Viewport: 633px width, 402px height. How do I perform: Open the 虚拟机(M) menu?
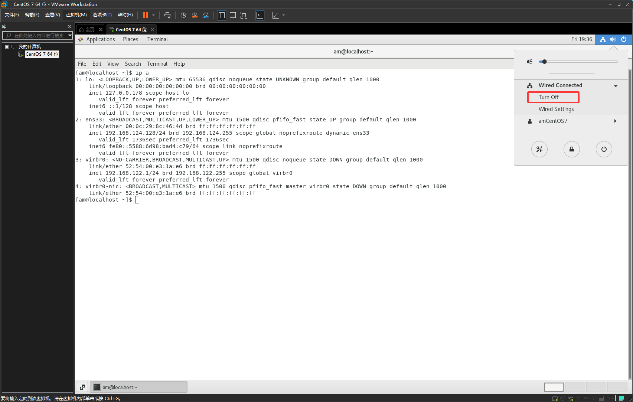pos(76,15)
